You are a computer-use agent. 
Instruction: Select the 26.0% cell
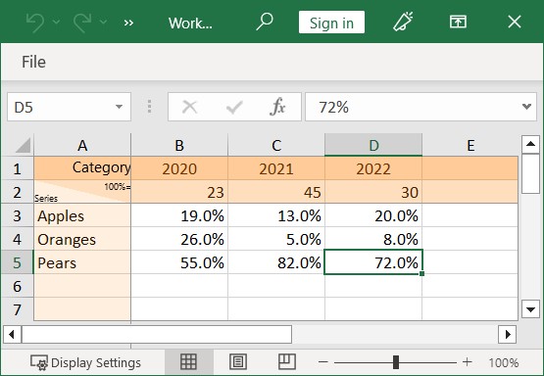[x=179, y=239]
